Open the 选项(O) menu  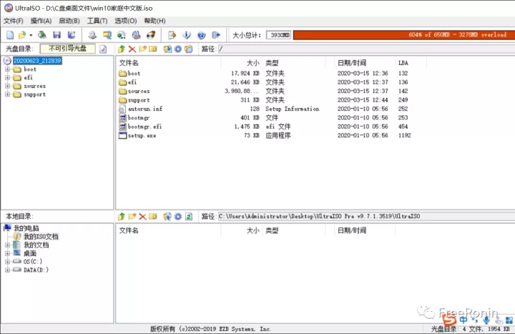pos(125,21)
